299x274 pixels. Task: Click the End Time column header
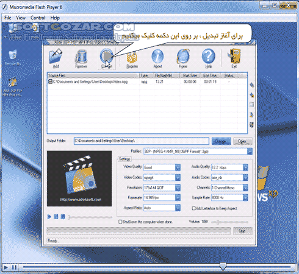[x=210, y=76]
